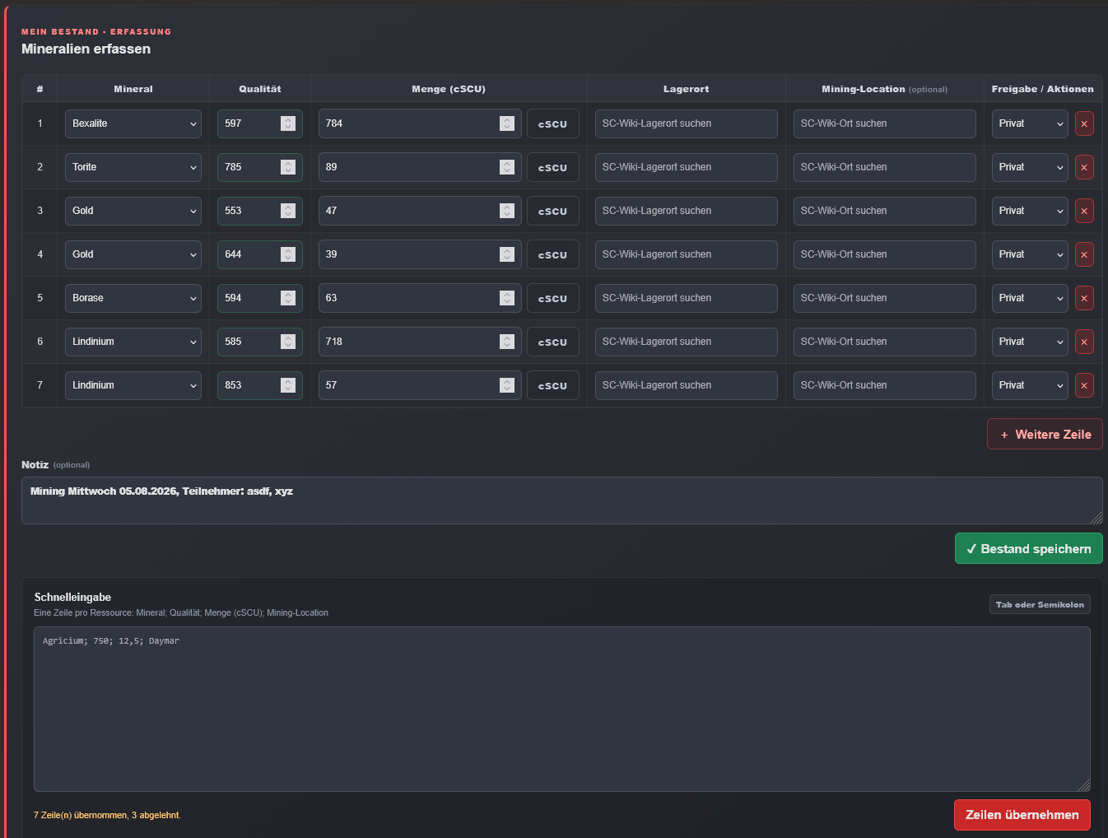
Task: Focus Mining-Location search field in row 3
Action: [885, 211]
